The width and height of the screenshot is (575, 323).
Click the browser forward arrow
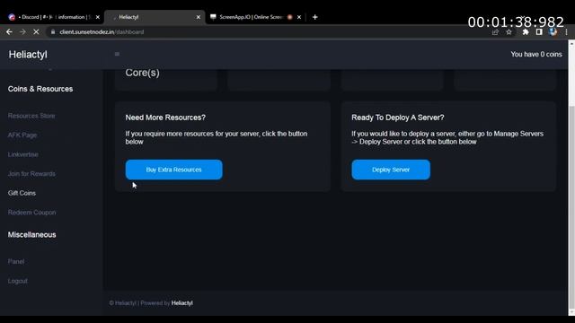[22, 32]
